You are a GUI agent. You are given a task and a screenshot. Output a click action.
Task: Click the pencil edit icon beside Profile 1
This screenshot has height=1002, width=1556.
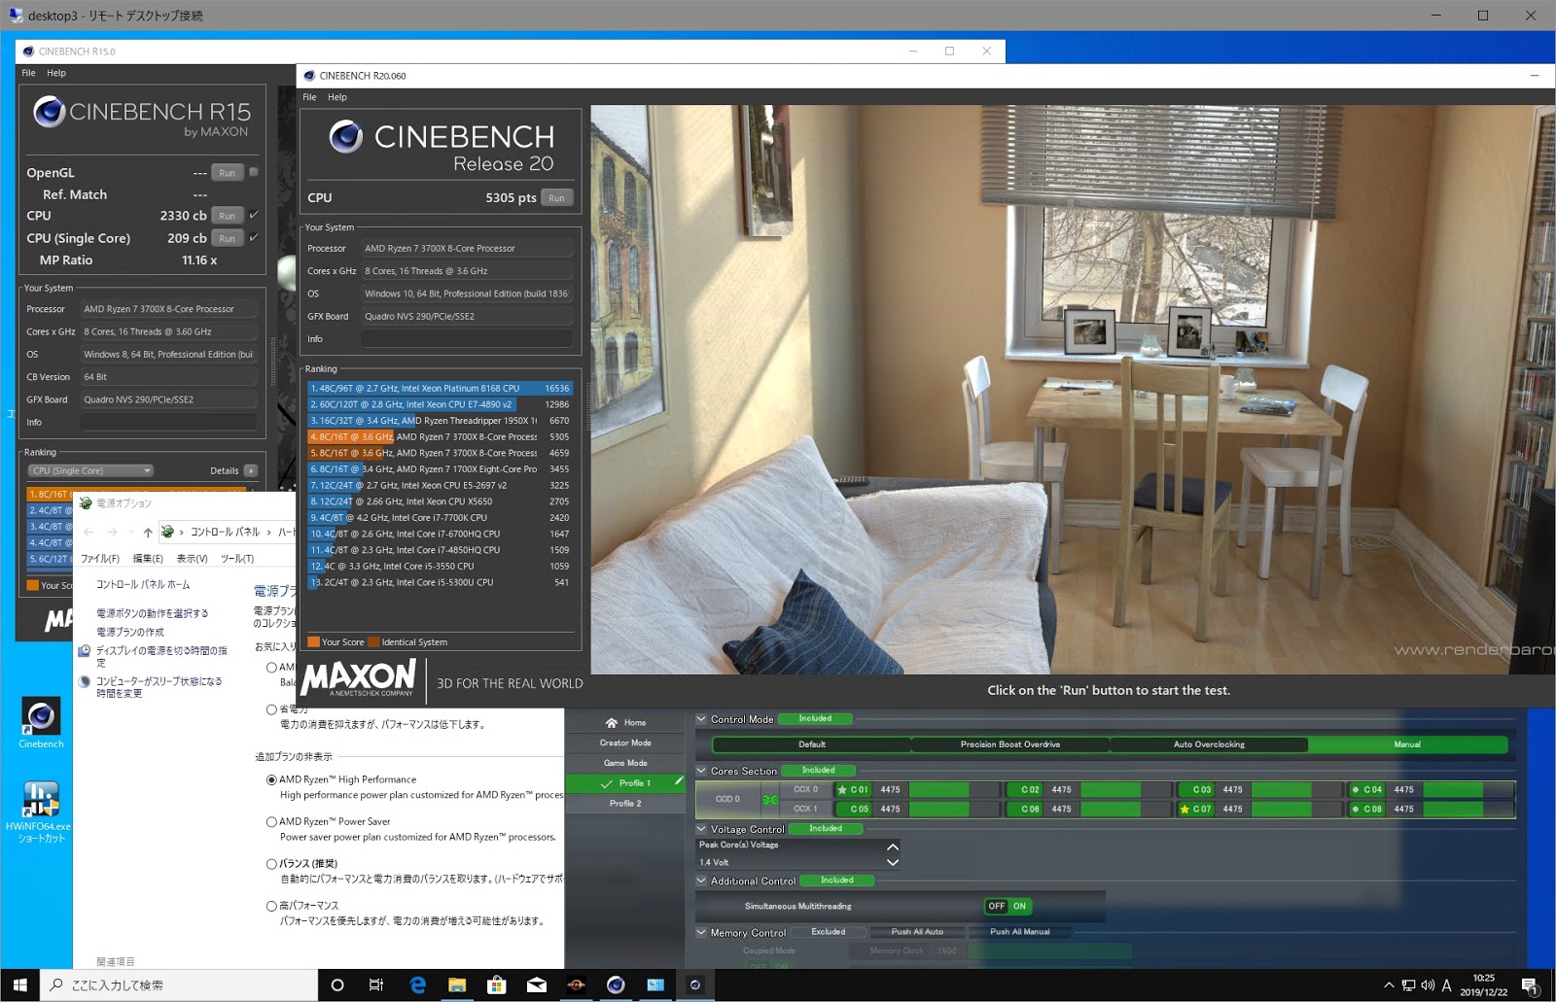click(678, 781)
